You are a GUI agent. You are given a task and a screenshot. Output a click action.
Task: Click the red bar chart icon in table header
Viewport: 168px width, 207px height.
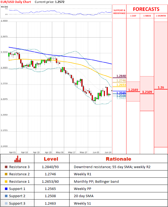[x=18, y=159]
